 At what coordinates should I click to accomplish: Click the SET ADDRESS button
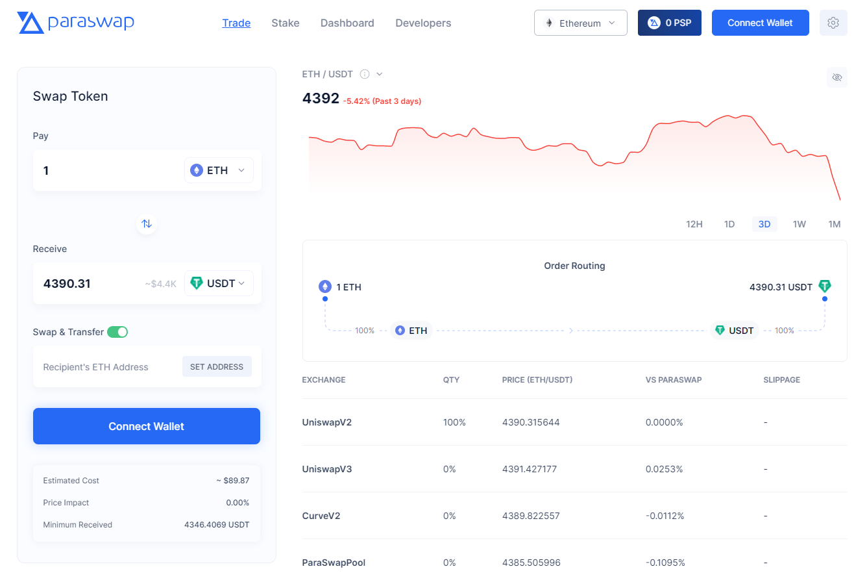(217, 366)
